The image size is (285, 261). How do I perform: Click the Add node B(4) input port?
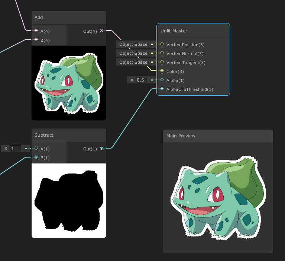coord(36,39)
